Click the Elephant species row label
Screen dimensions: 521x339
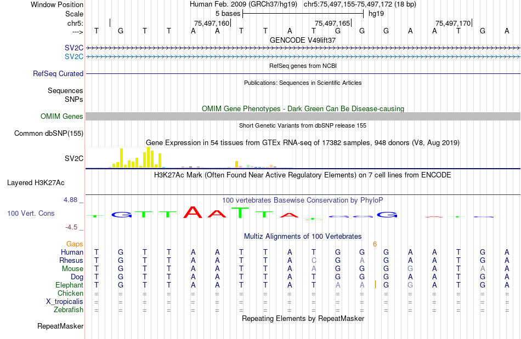(x=69, y=285)
